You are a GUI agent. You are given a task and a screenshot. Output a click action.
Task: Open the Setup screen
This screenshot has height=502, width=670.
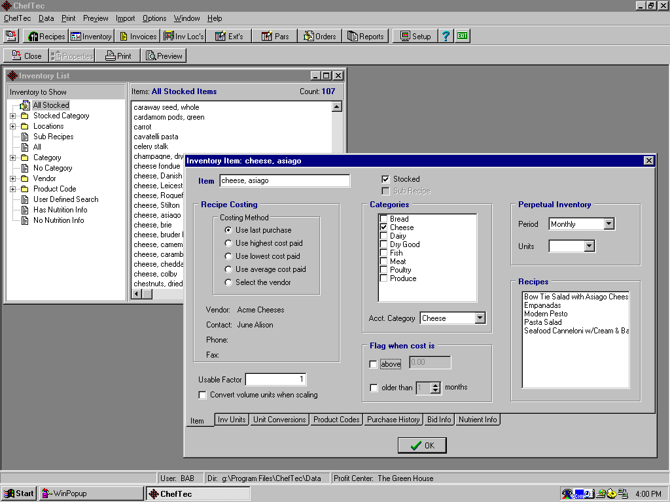414,36
